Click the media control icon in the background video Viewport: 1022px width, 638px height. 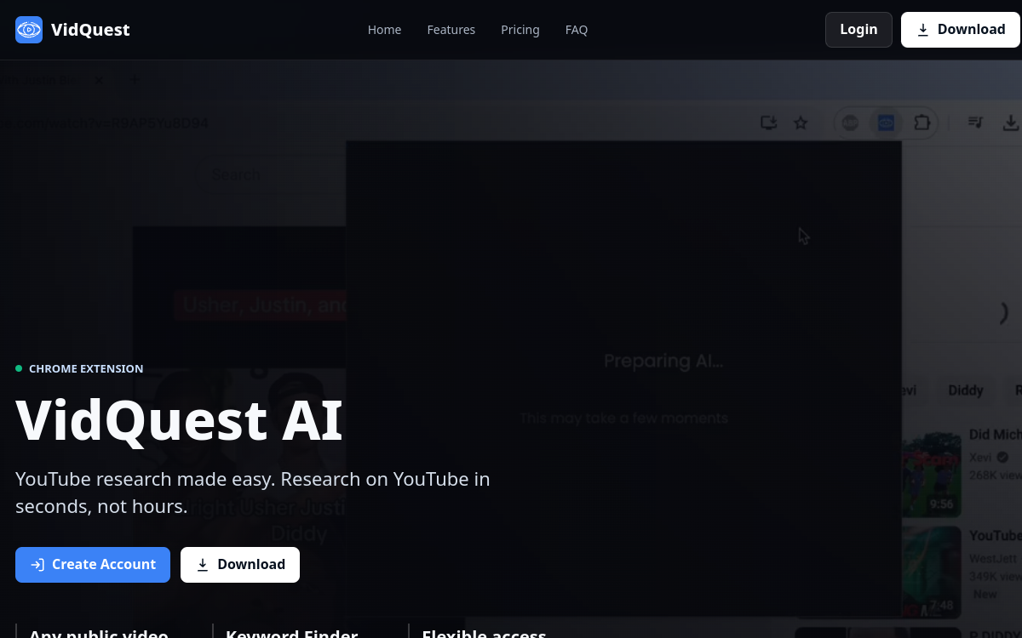(x=976, y=123)
